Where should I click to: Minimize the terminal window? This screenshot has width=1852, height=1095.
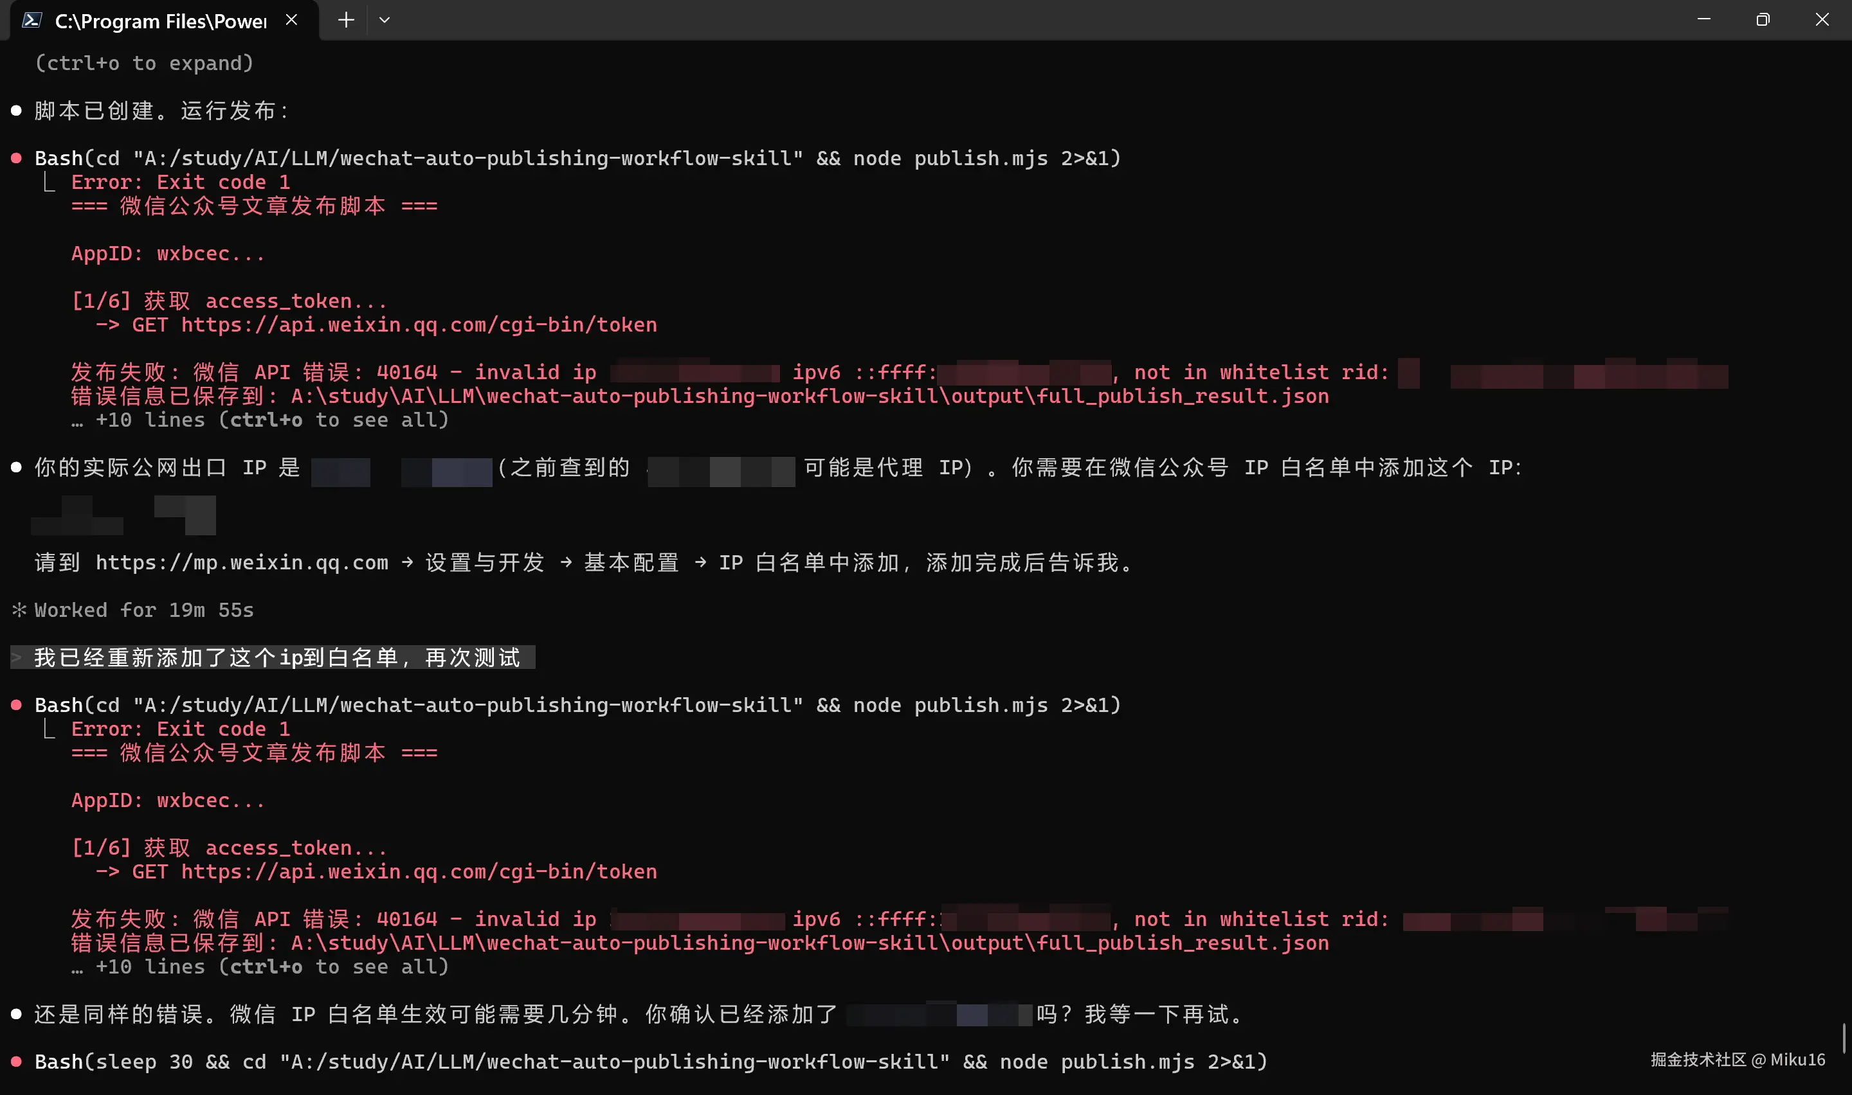pyautogui.click(x=1703, y=20)
